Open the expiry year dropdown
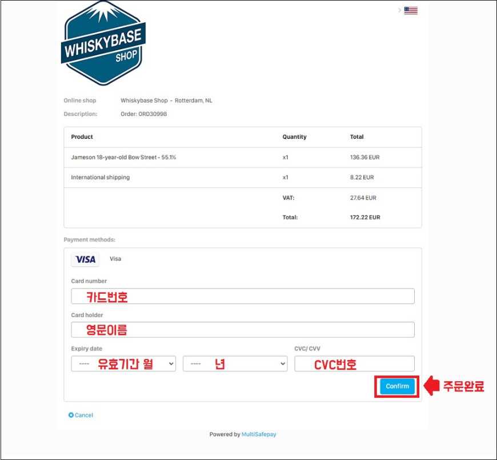 pos(235,363)
